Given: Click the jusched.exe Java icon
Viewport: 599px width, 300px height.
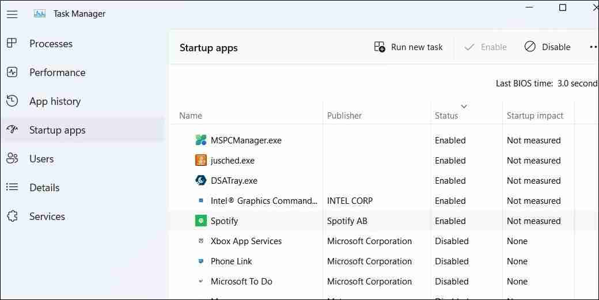Looking at the screenshot, I should point(201,160).
